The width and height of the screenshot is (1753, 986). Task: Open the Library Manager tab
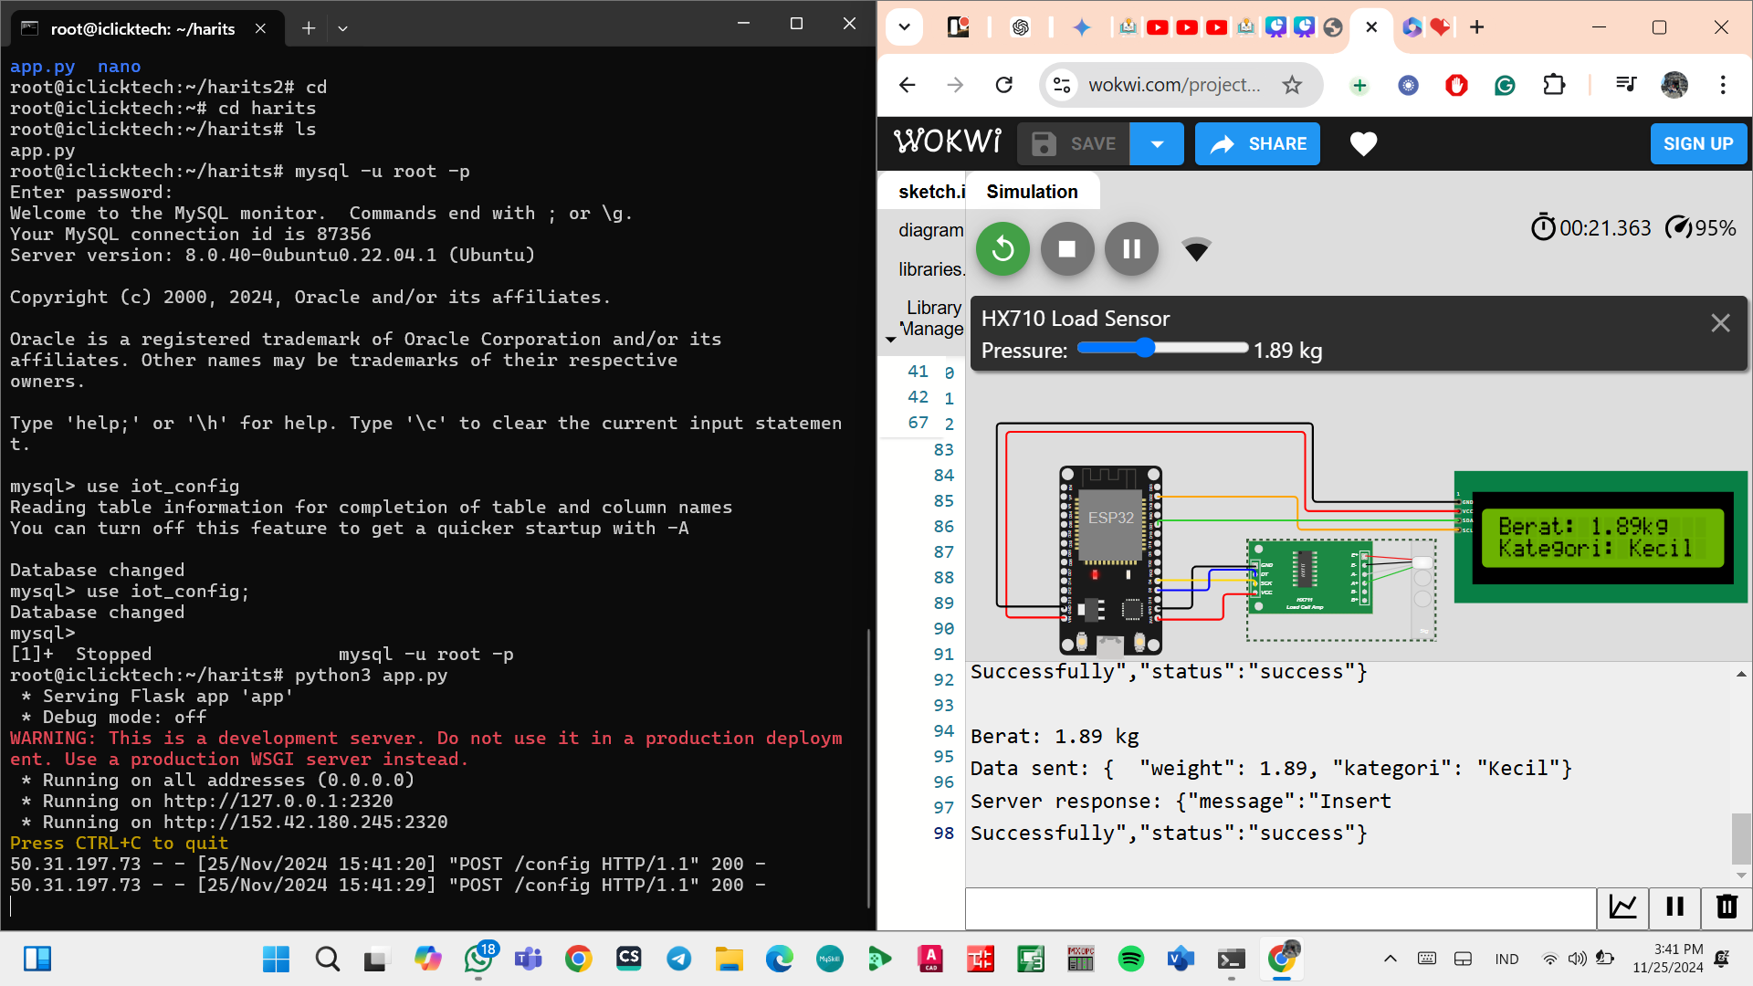point(932,318)
